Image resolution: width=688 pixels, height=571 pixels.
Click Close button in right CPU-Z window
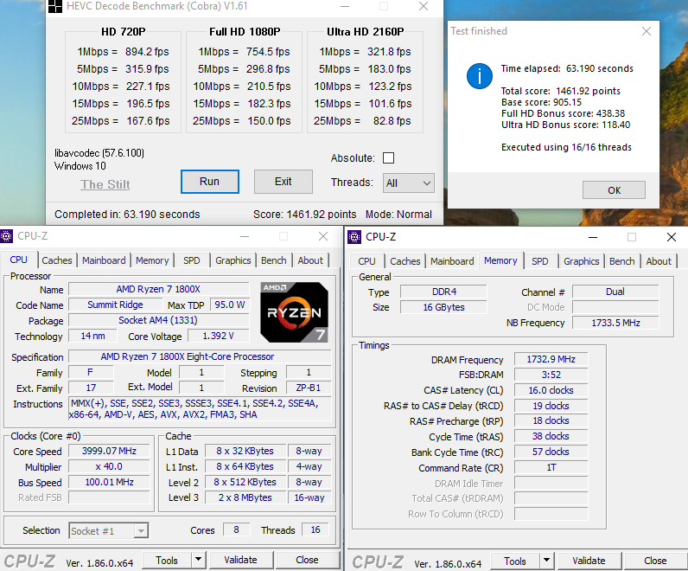point(655,561)
